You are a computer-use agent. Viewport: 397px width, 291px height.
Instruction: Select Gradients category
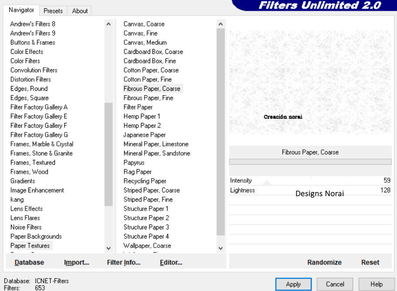23,181
